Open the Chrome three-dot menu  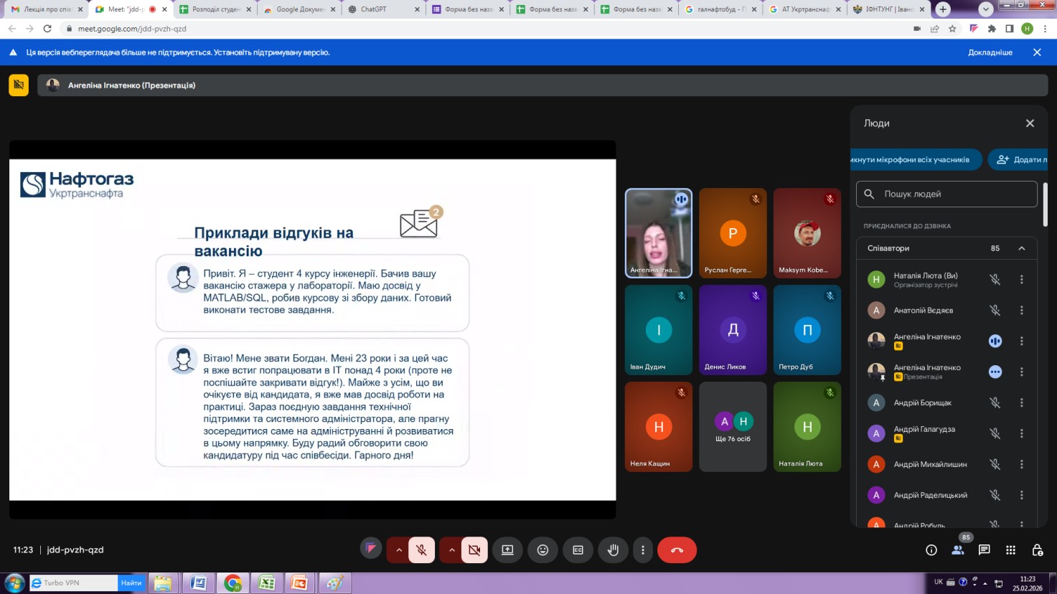(1046, 29)
